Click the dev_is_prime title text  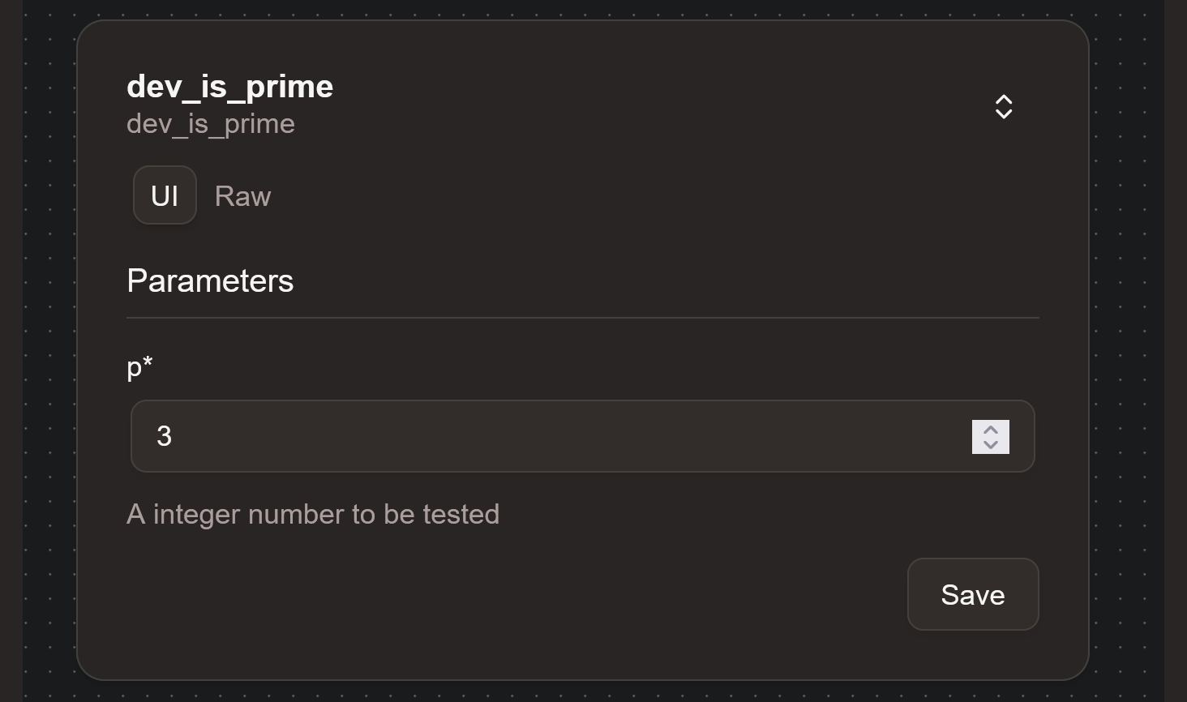pyautogui.click(x=229, y=86)
